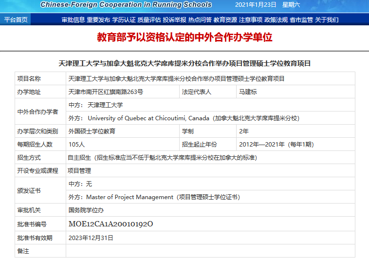Click the 招生方式 label cell
The width and height of the screenshot is (369, 260).
(x=40, y=158)
